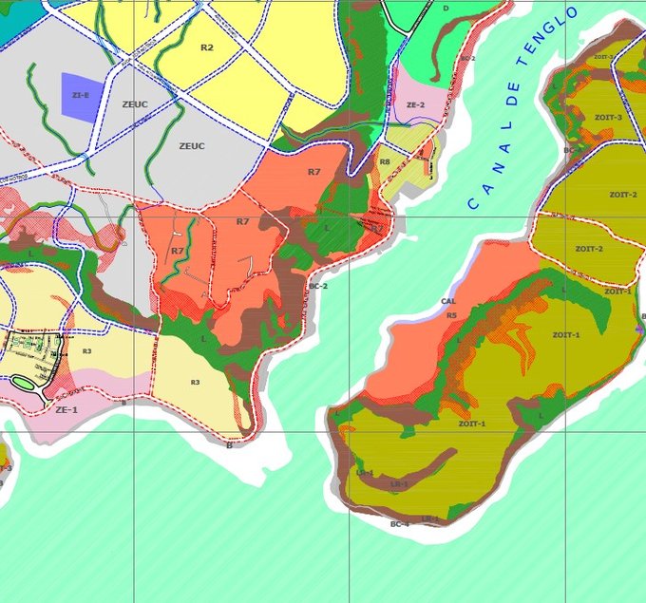
Task: Click the D label in green zone
Action: pos(446,8)
